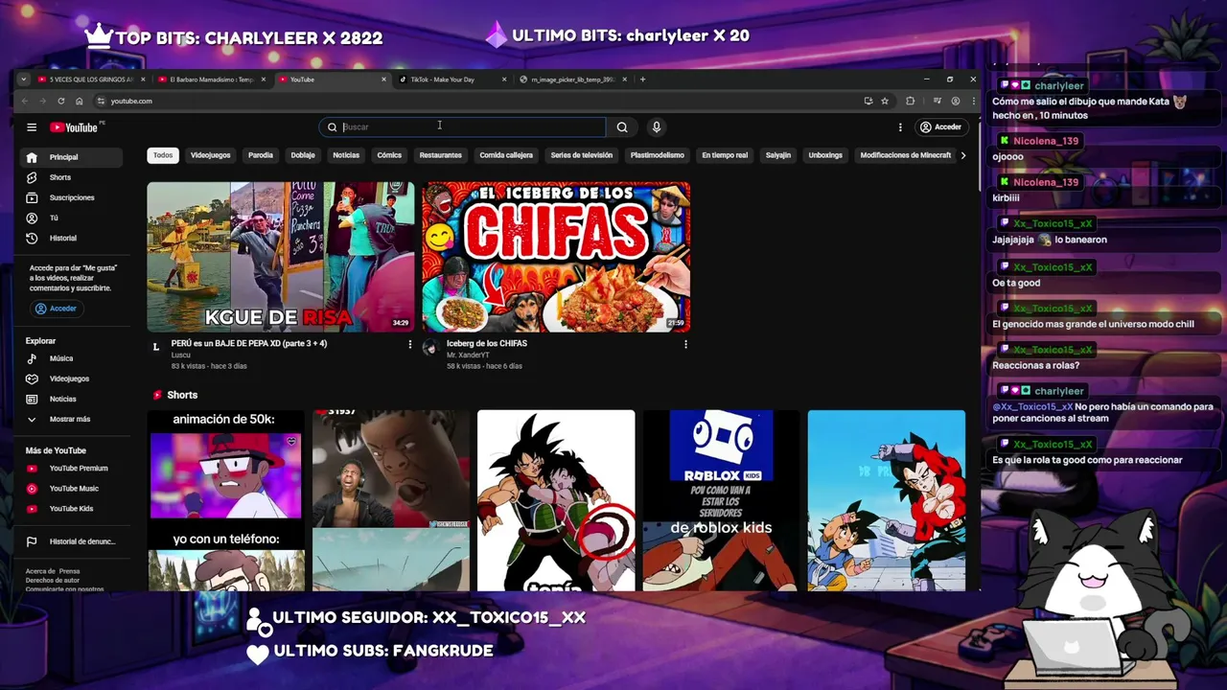Image resolution: width=1227 pixels, height=690 pixels.
Task: Open the Iceberg de los CHIFAS thumbnail
Action: click(x=556, y=257)
